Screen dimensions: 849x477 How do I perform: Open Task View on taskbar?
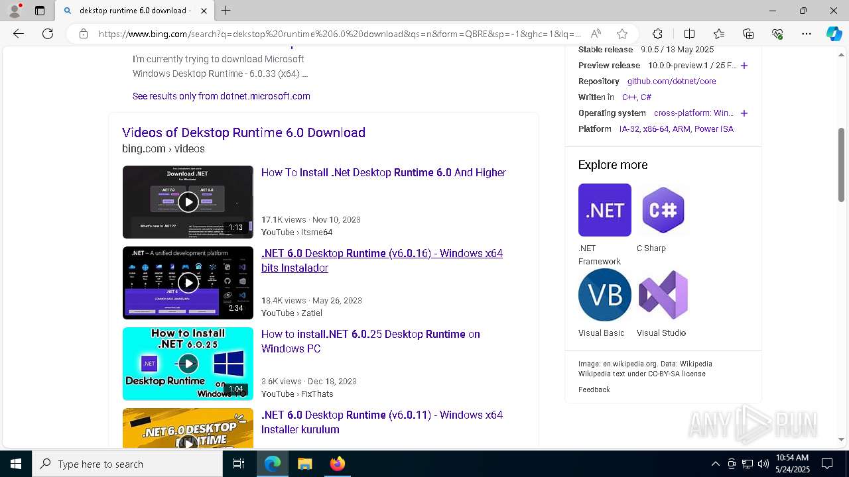[x=239, y=464]
